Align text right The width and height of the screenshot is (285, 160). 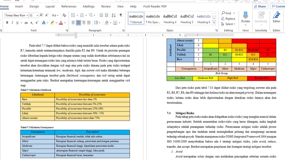pos(84,23)
